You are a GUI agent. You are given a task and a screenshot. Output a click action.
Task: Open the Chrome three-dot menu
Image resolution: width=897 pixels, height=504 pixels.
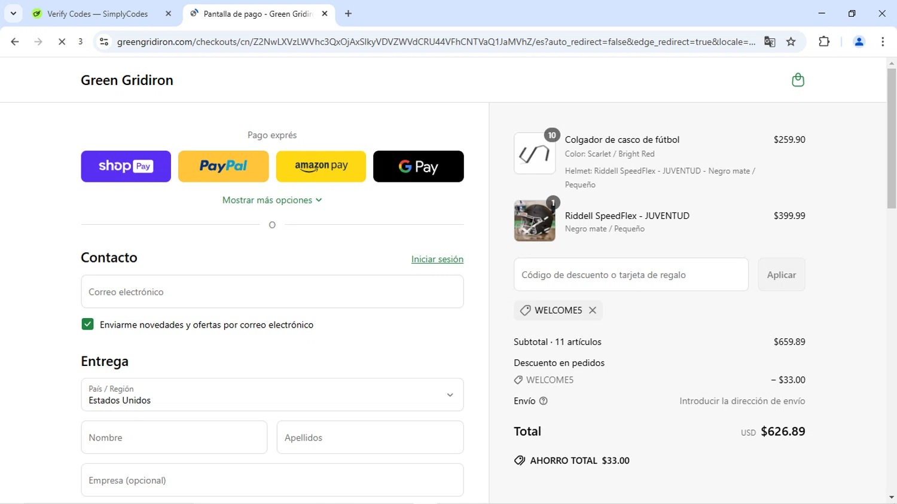tap(883, 42)
